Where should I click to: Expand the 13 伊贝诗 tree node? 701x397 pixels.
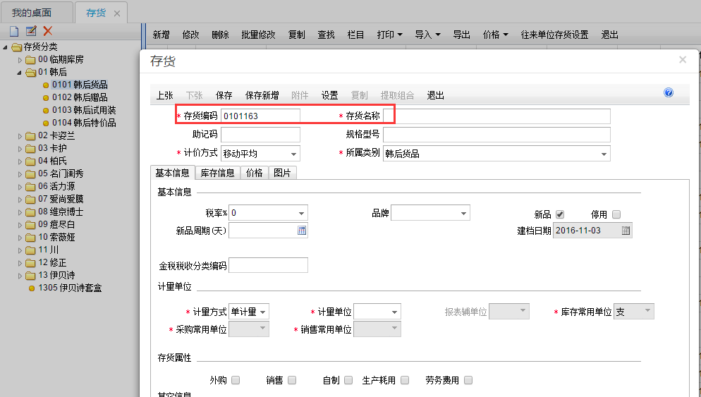coord(20,276)
